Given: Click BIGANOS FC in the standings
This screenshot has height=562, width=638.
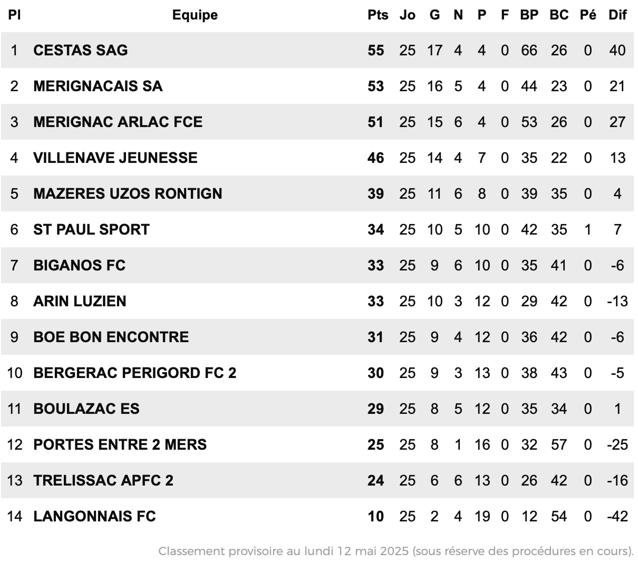Looking at the screenshot, I should pos(79,265).
